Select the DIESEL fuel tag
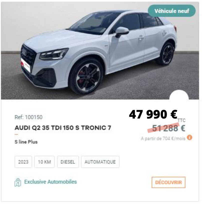Viewport: 202px width, 204px height. click(x=68, y=162)
